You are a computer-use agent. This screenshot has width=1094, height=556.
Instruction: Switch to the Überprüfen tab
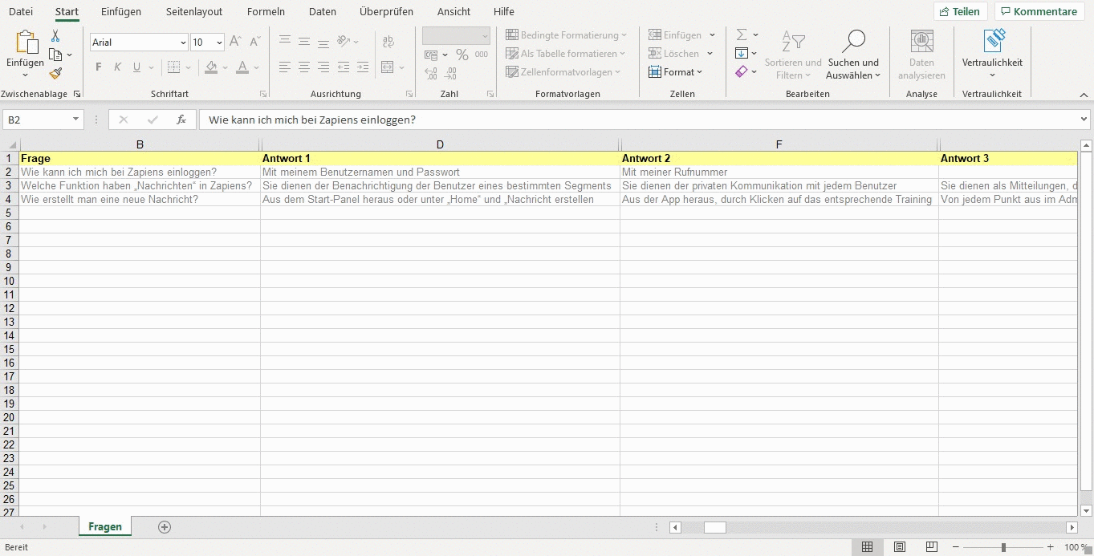click(386, 12)
